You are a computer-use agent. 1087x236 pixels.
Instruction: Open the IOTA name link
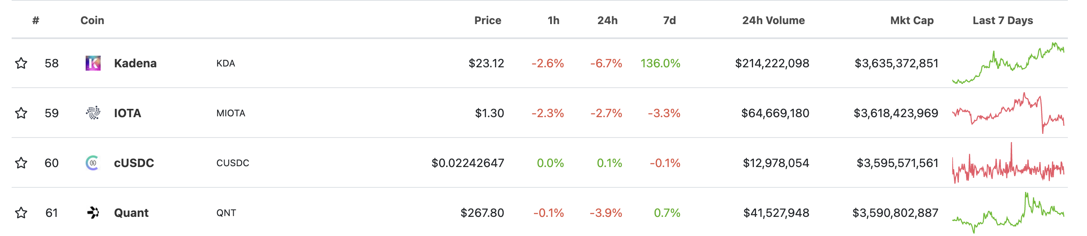pyautogui.click(x=127, y=113)
